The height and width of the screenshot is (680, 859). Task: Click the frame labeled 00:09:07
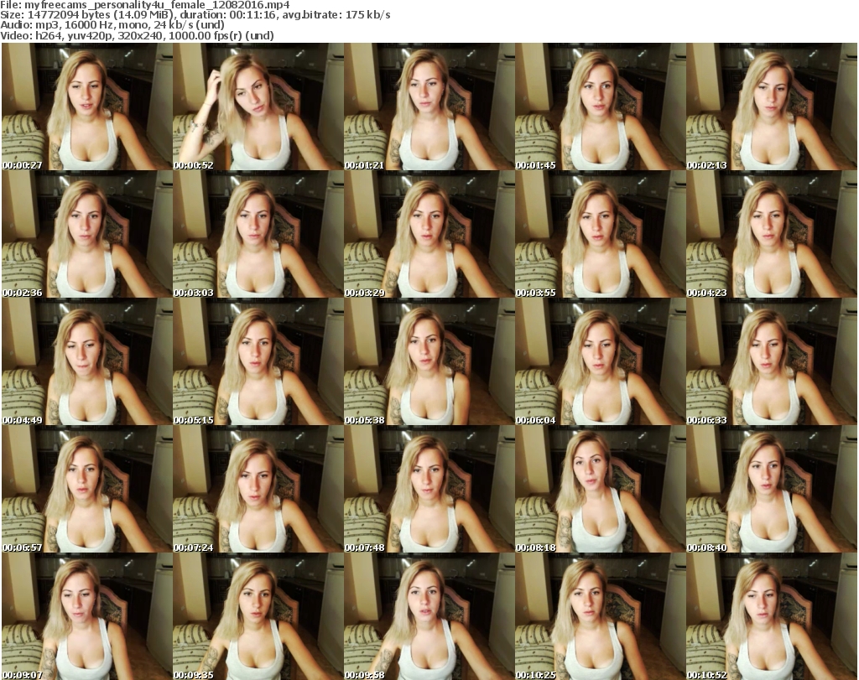click(x=86, y=616)
